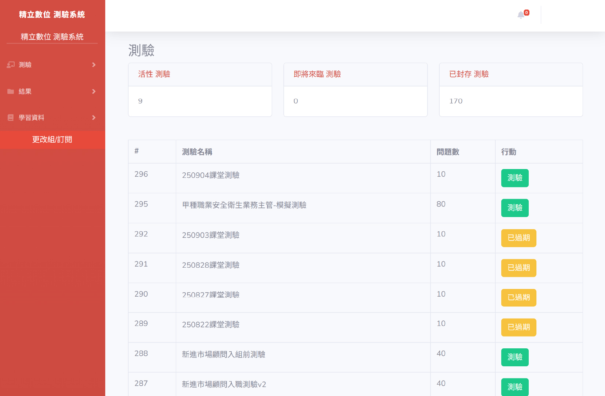Viewport: 605px width, 396px height.
Task: Click the 結果 folder icon in sidebar
Action: point(11,92)
